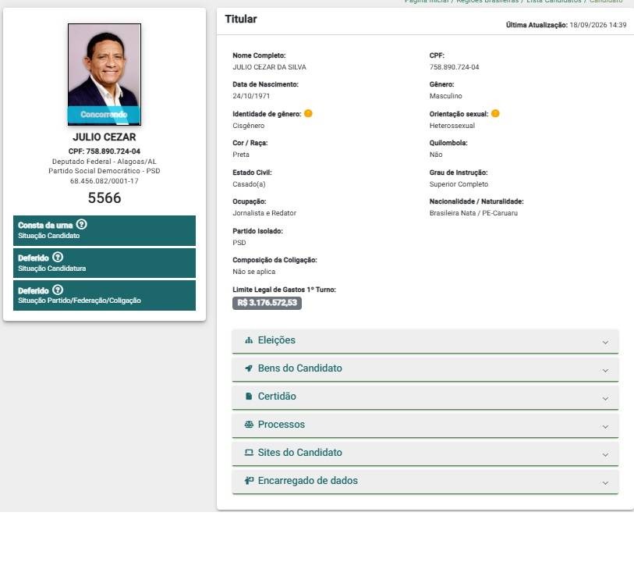This screenshot has height=587, width=634.
Task: Click the Processos scales icon
Action: tap(249, 425)
